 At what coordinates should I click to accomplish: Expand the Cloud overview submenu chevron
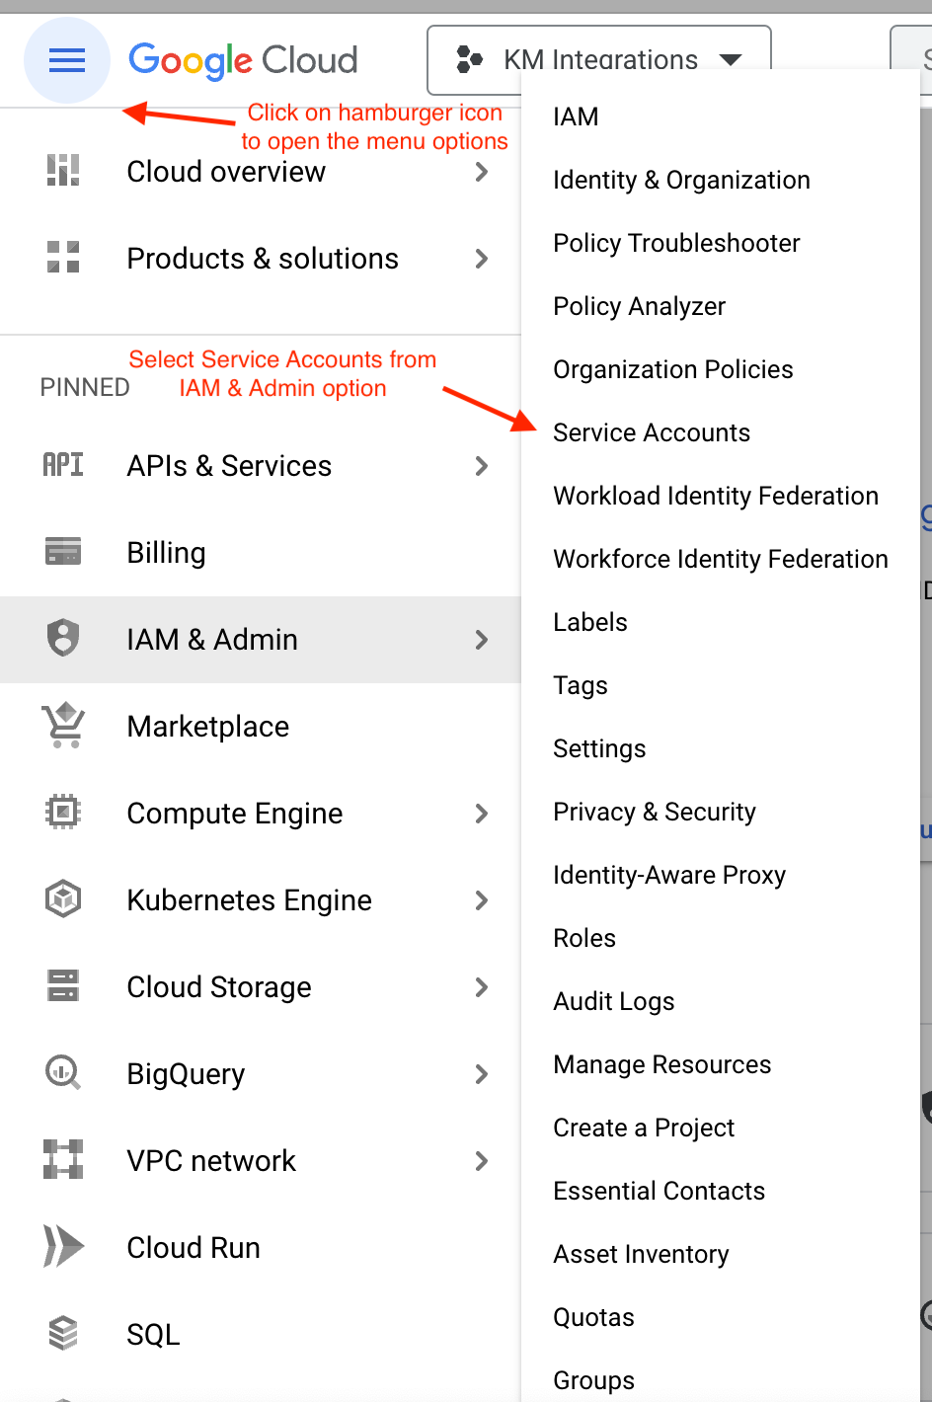point(482,172)
